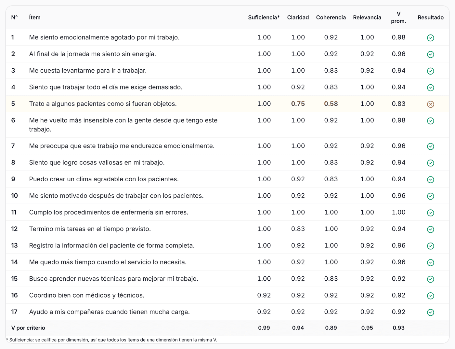The width and height of the screenshot is (455, 349).
Task: Click the Ítem column header
Action: 35,17
